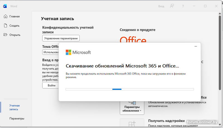Click the Получить надстройки heading
Viewport: 223px width, 128px height.
(x=166, y=121)
